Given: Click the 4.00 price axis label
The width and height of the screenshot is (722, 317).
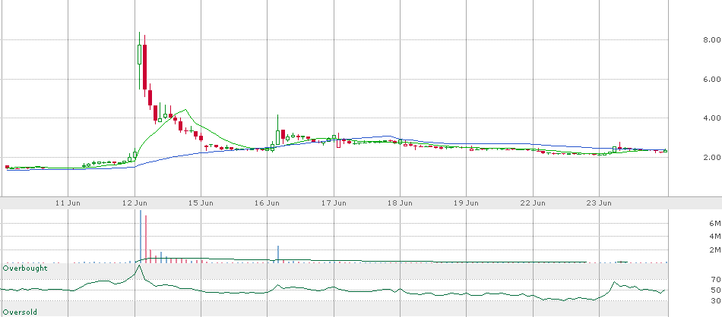Looking at the screenshot, I should [711, 118].
